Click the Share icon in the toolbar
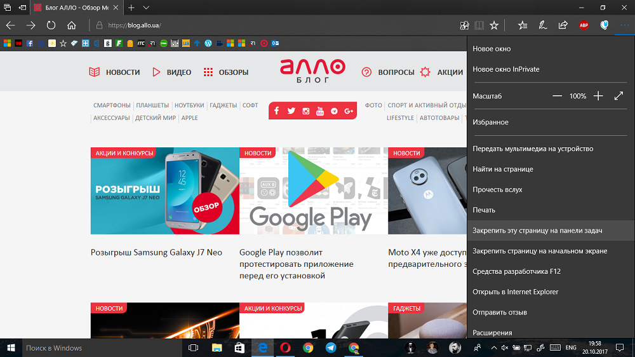This screenshot has height=357, width=635. 563,25
